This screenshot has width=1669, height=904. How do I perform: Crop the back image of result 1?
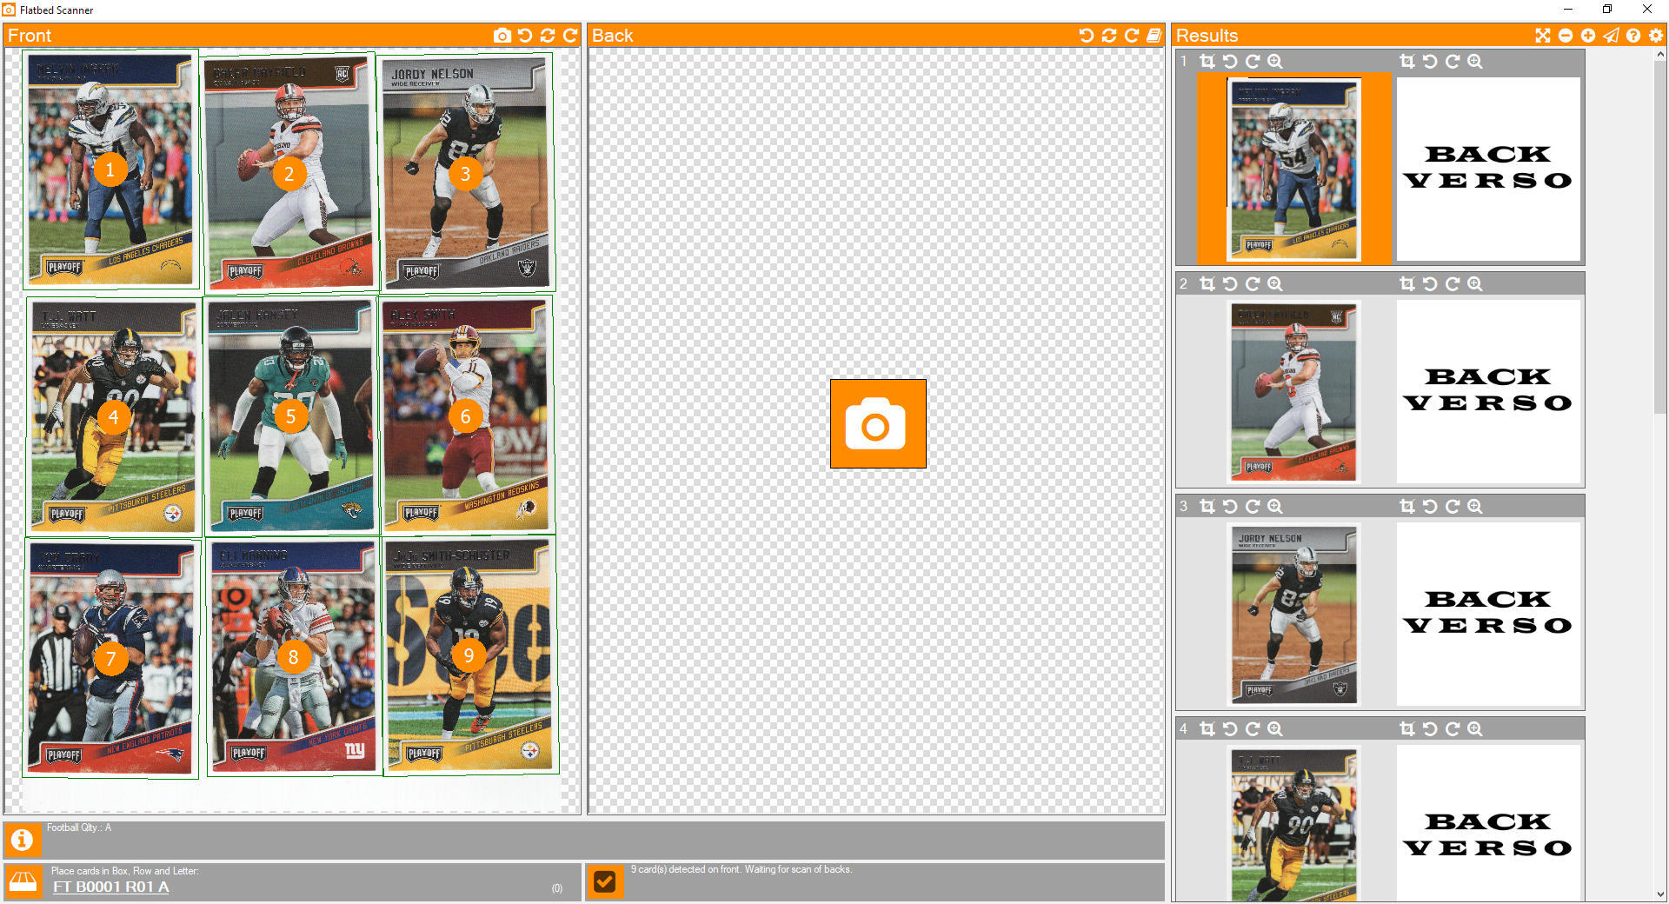(1407, 62)
